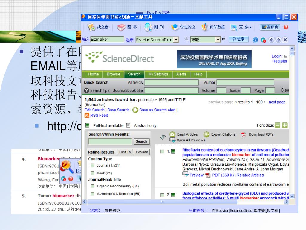
Task: Check the Book (21) checkbox
Action: (x=93, y=173)
